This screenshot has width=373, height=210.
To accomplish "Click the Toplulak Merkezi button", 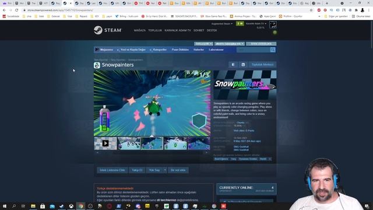I will [x=262, y=65].
